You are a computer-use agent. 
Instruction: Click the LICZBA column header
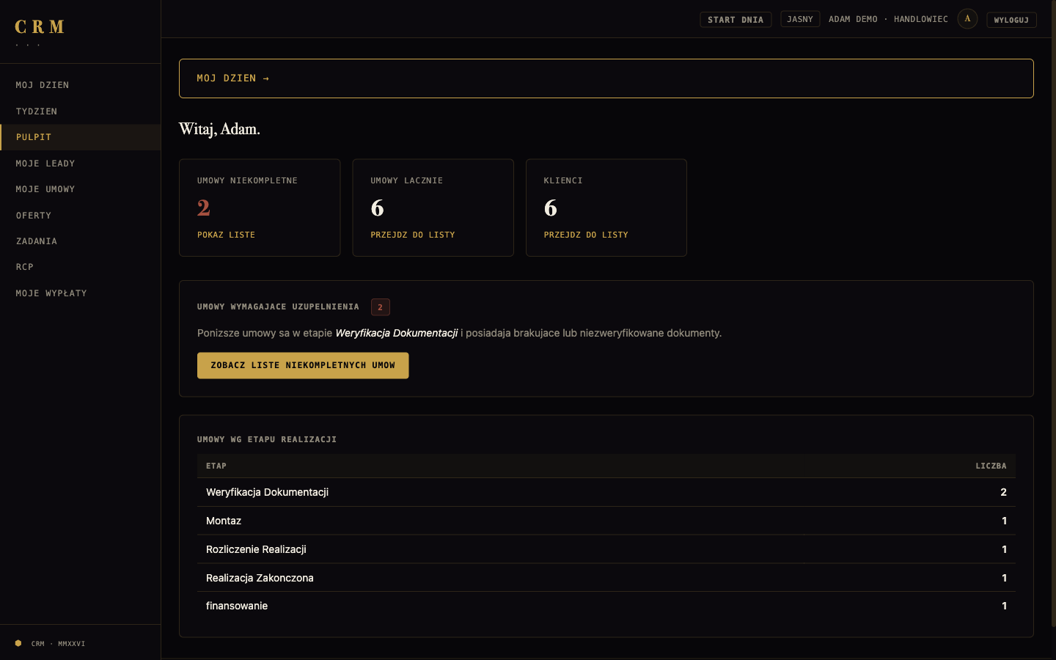(x=991, y=466)
